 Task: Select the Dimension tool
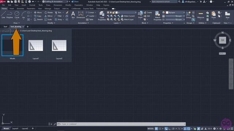(81, 15)
